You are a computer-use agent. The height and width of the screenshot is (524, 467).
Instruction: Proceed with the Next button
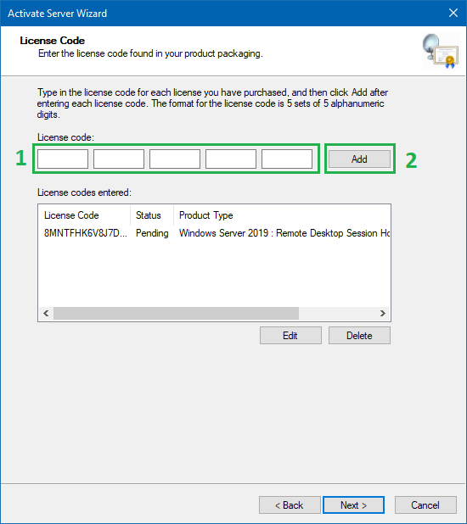coord(353,505)
